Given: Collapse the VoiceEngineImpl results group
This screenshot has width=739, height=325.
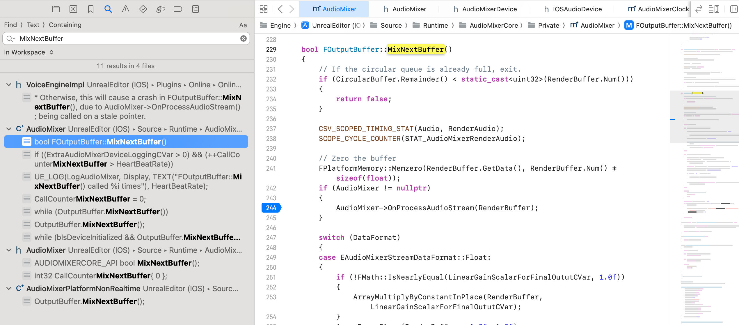Looking at the screenshot, I should coord(9,85).
